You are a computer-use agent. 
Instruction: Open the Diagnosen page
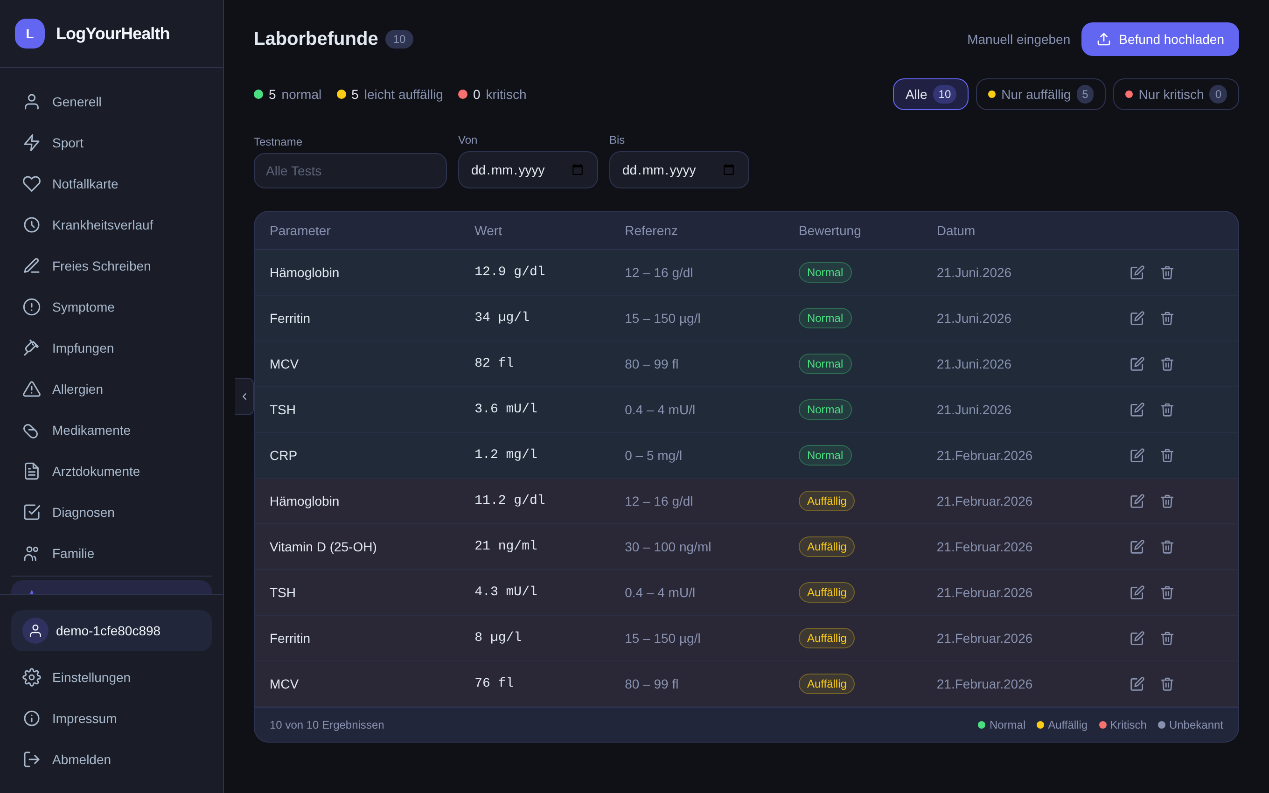coord(112,512)
